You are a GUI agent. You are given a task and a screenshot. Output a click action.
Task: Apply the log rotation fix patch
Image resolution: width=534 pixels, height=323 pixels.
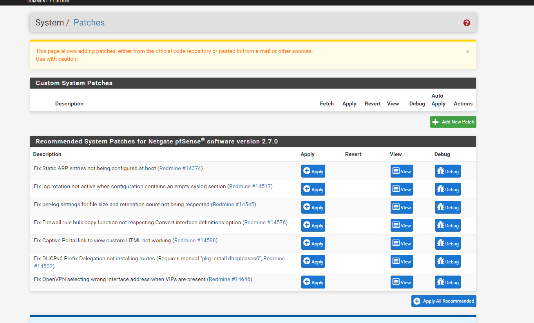coord(313,189)
